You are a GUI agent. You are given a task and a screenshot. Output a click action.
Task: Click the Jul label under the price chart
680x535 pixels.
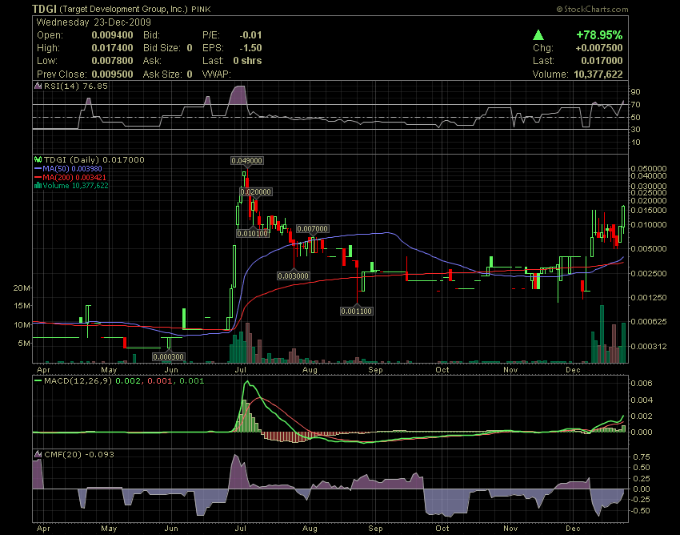240,370
